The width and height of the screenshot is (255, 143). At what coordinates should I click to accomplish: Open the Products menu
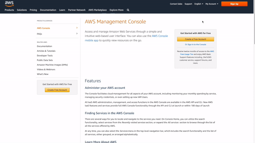[9, 10]
